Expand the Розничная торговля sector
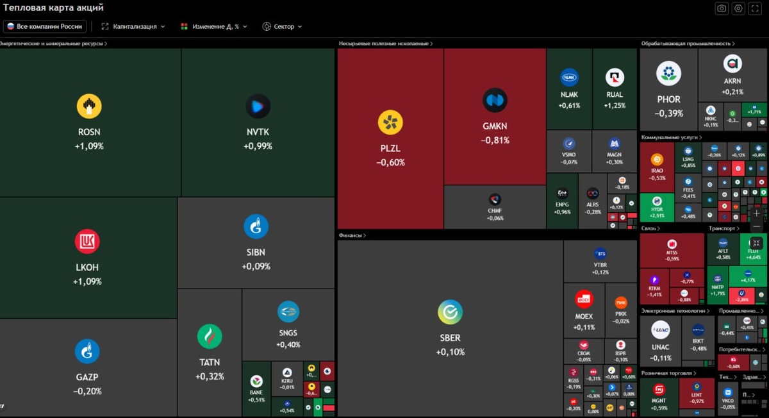 668,372
